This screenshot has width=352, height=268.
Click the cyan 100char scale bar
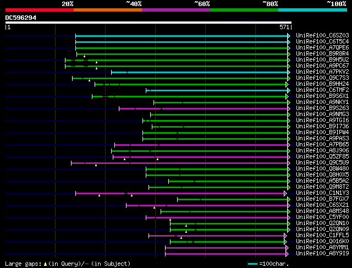(252, 264)
